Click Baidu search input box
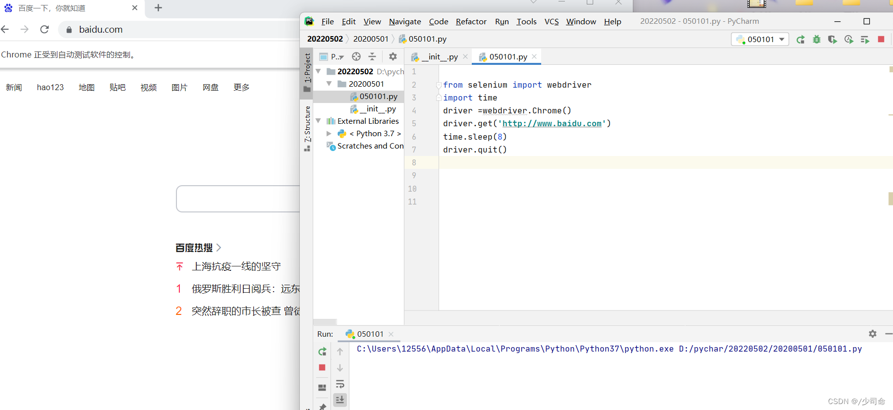This screenshot has height=410, width=893. click(238, 199)
